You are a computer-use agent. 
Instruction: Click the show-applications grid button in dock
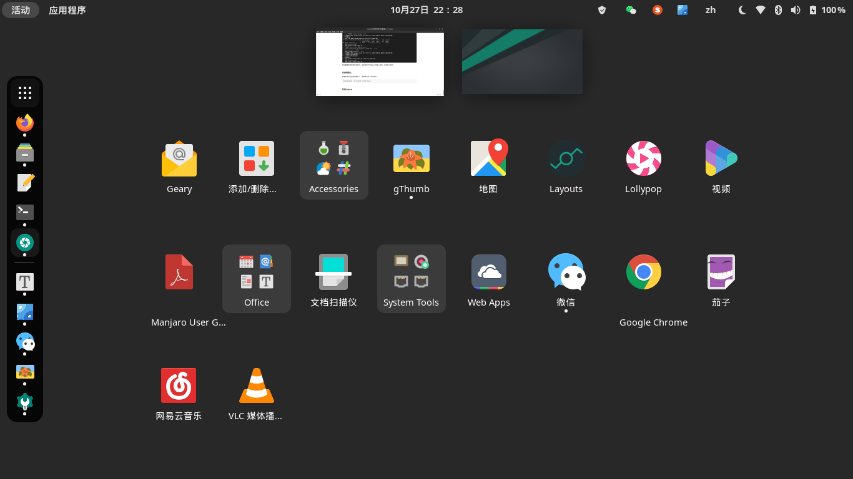point(25,93)
